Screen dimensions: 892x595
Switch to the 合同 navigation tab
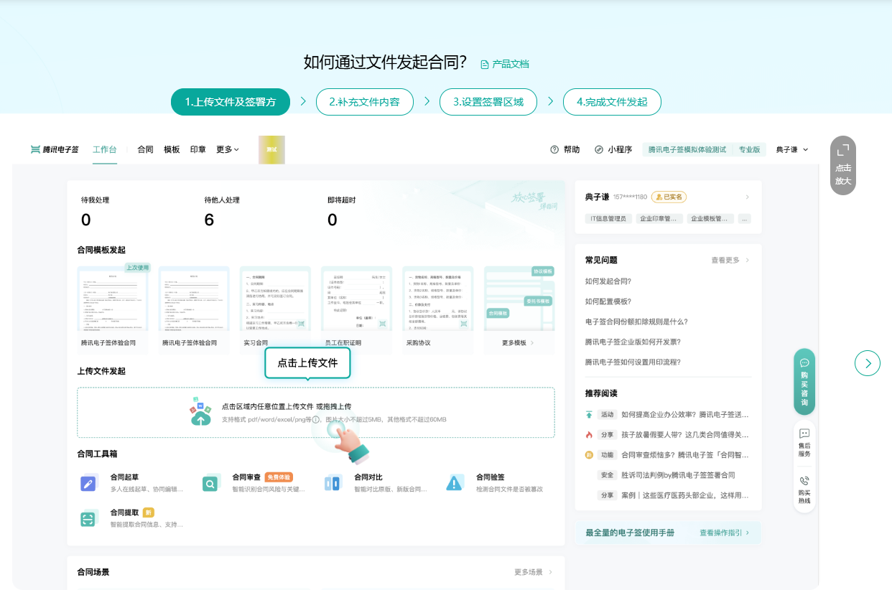click(145, 149)
